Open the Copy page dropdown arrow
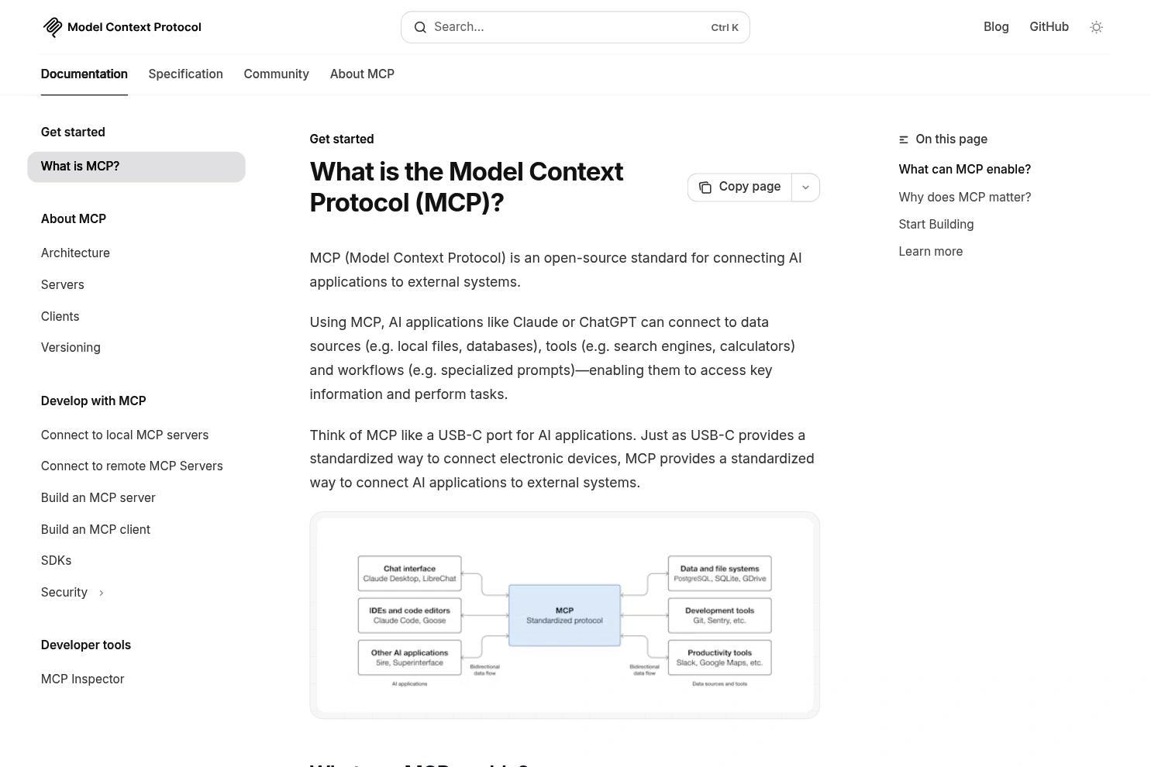This screenshot has width=1151, height=767. [805, 187]
